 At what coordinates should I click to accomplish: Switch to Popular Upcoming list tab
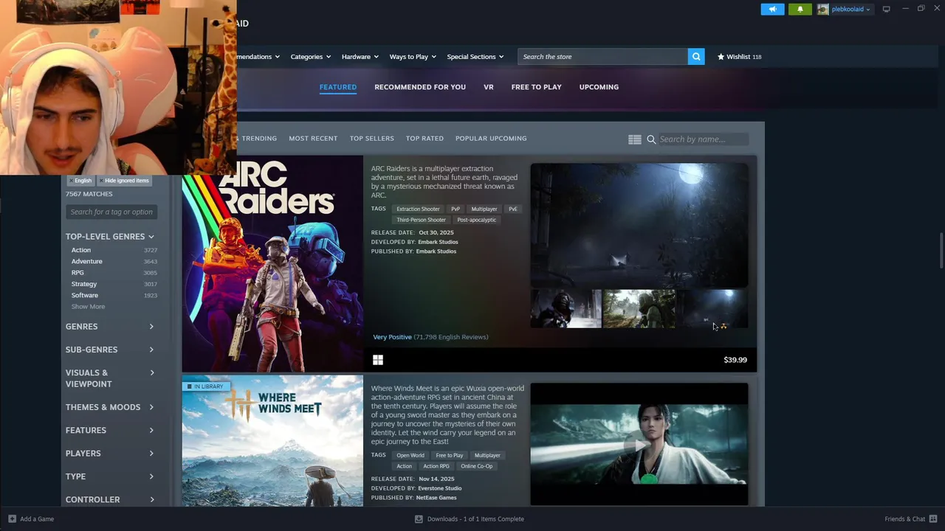[x=491, y=139]
